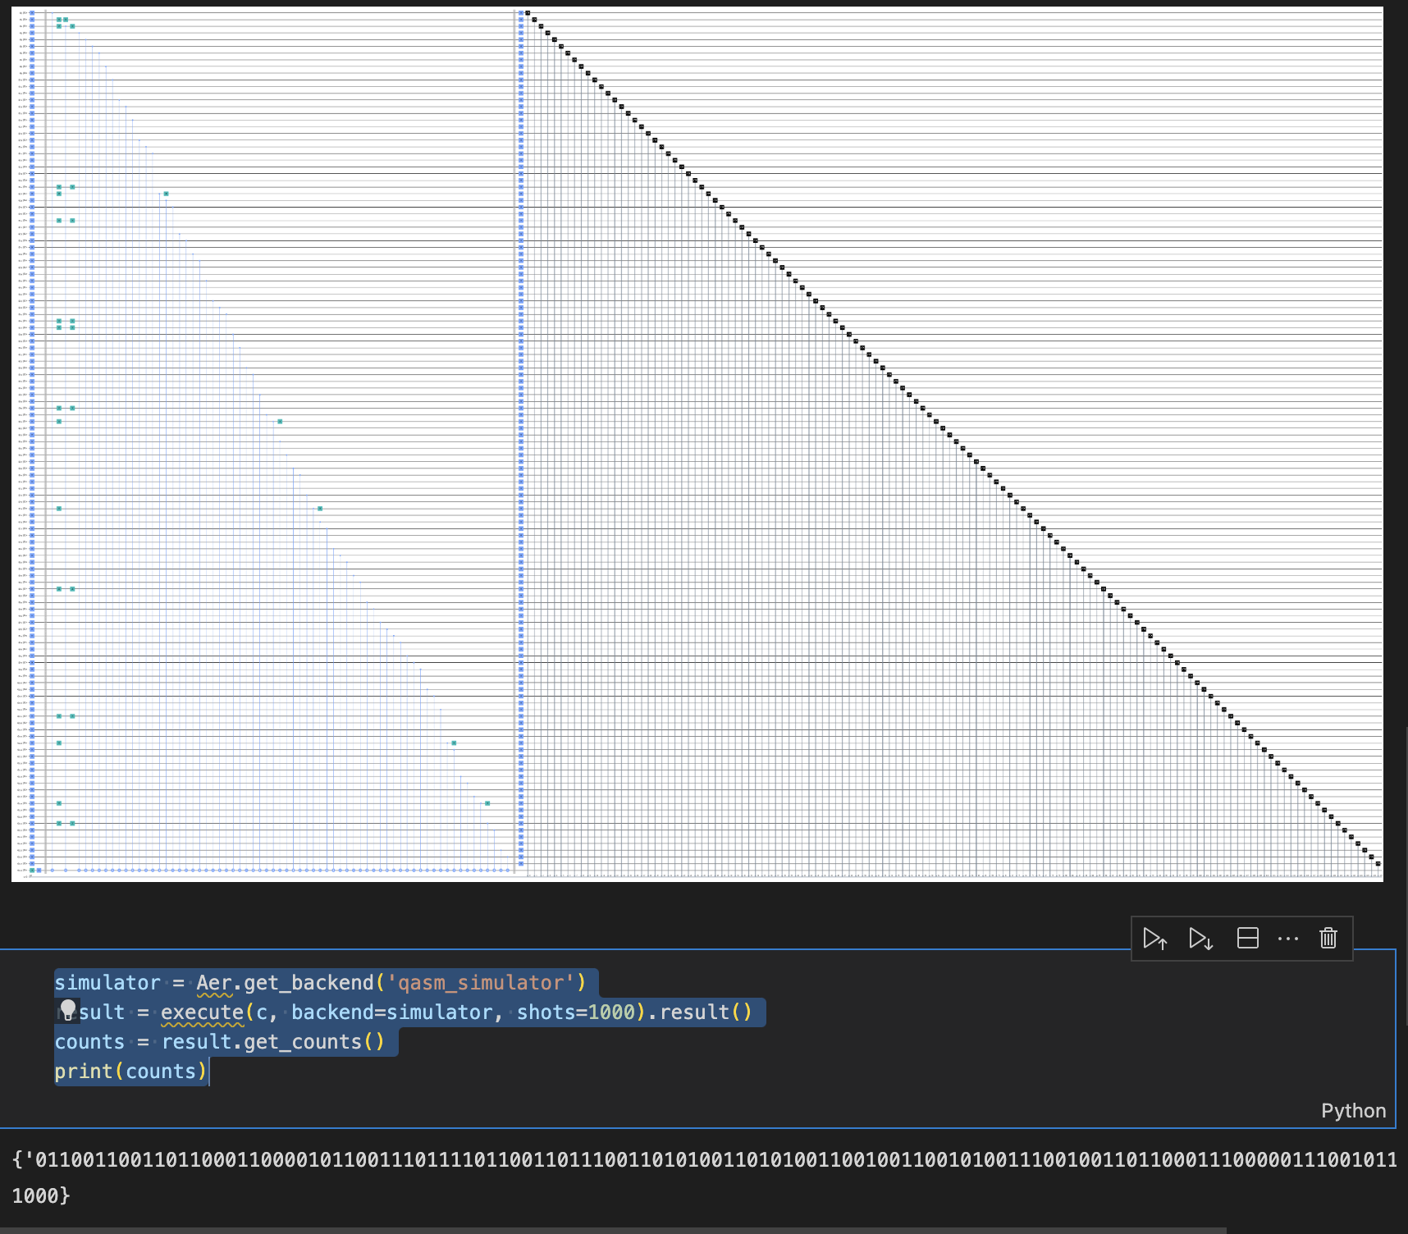Place cursor in 'qasm_simulator' string
Viewport: 1408px width, 1234px height.
[481, 982]
